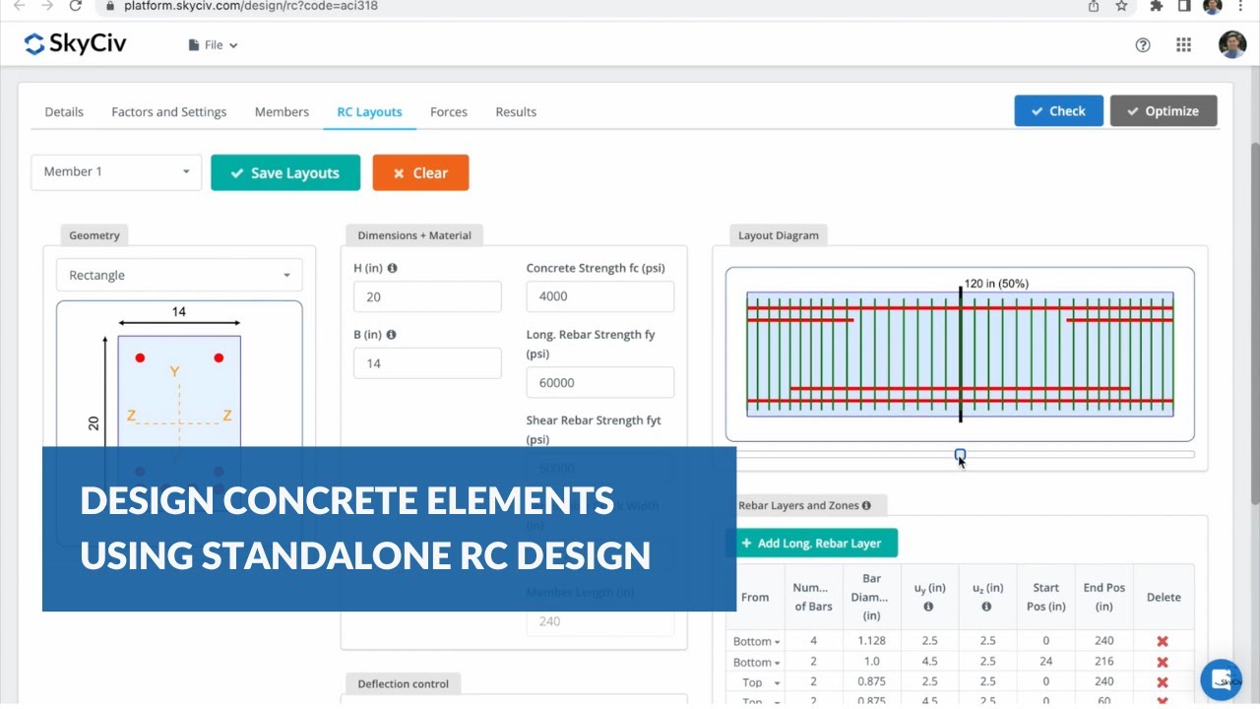The image size is (1260, 709).
Task: Click the 120 in (50%) position marker line
Action: click(x=960, y=354)
